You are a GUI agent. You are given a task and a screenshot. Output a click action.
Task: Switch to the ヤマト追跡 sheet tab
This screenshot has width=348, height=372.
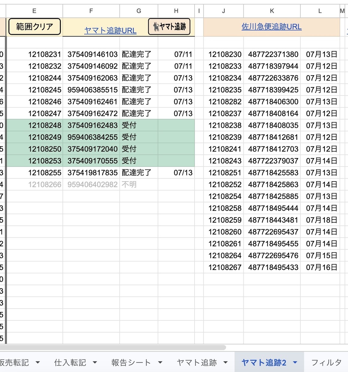coord(197,362)
